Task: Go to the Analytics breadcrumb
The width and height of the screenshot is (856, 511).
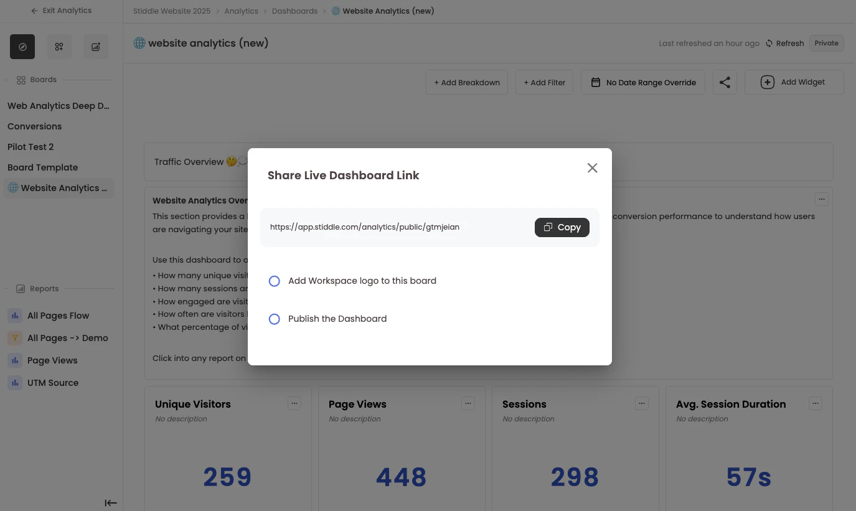Action: click(242, 11)
